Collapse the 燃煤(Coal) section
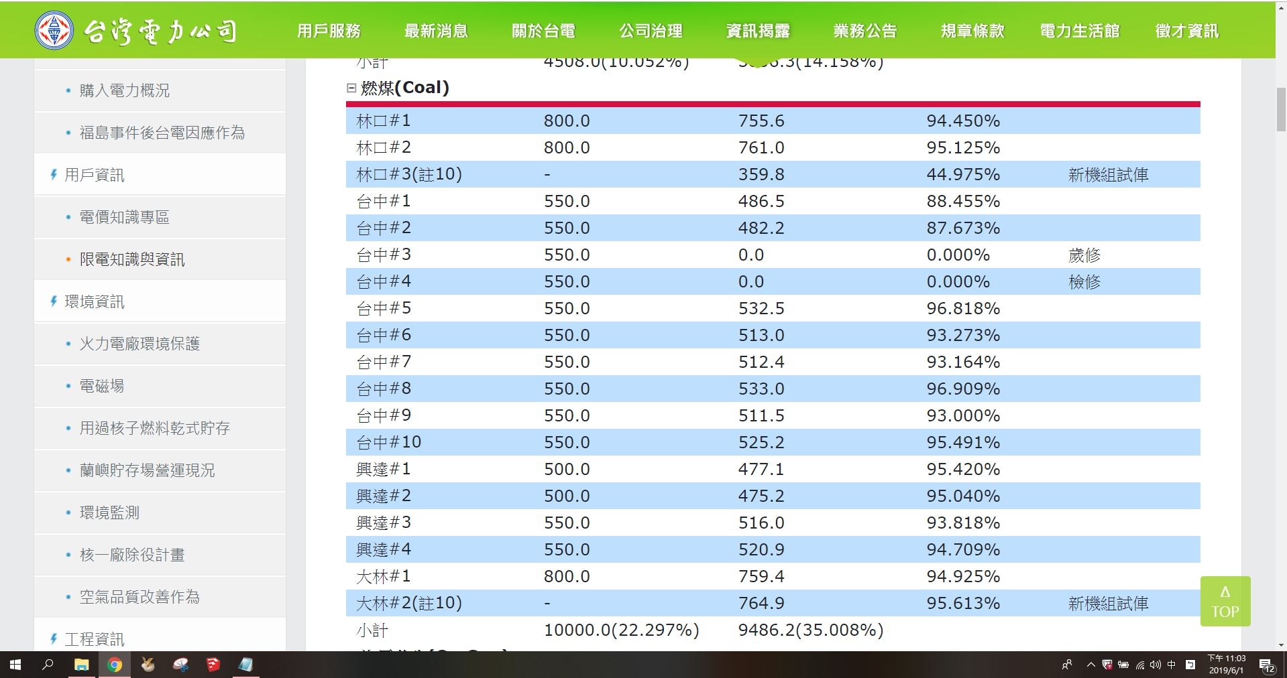1287x678 pixels. click(351, 88)
